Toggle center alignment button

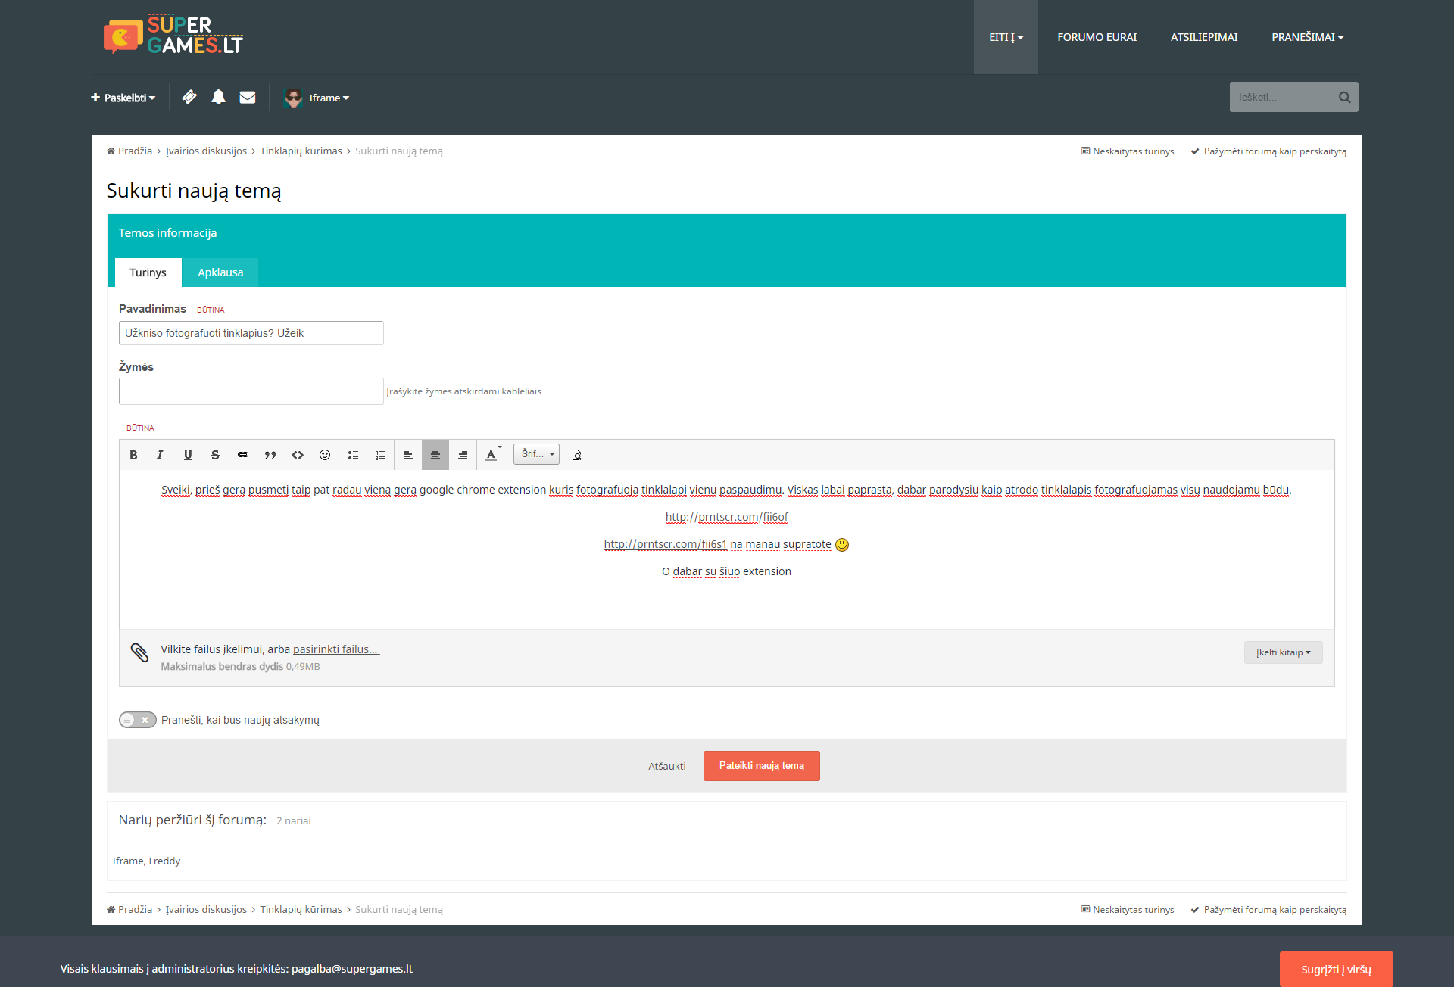click(x=435, y=455)
